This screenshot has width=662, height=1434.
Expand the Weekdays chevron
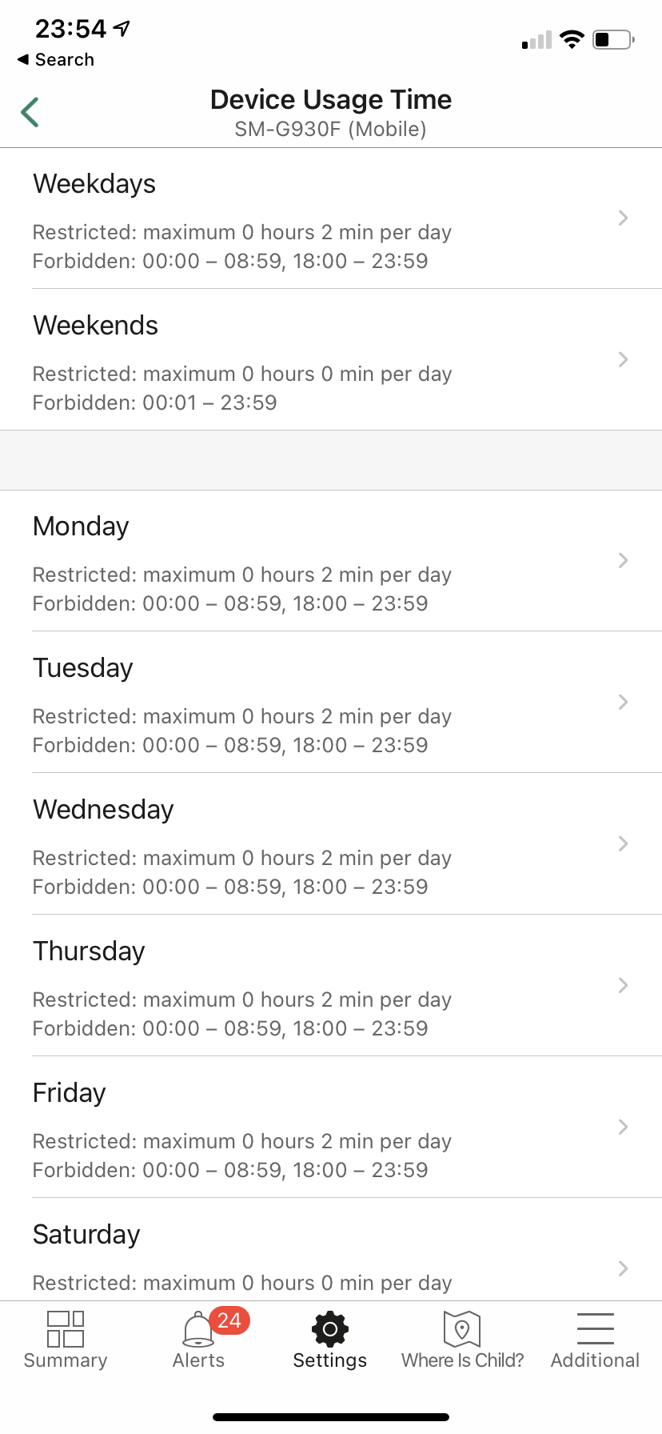623,218
